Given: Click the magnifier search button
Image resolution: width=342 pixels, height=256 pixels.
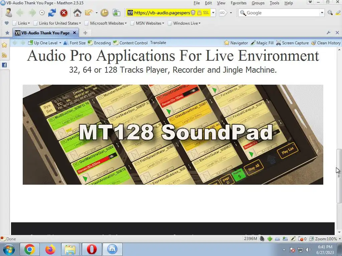Looking at the screenshot, I should 330,13.
